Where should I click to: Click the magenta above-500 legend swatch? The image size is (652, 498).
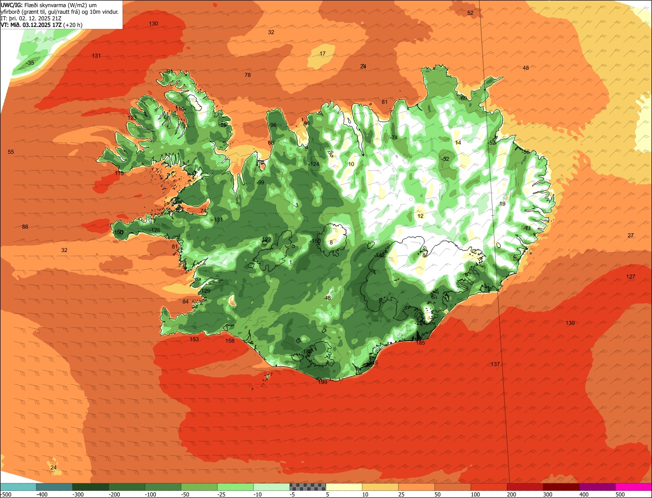point(634,486)
